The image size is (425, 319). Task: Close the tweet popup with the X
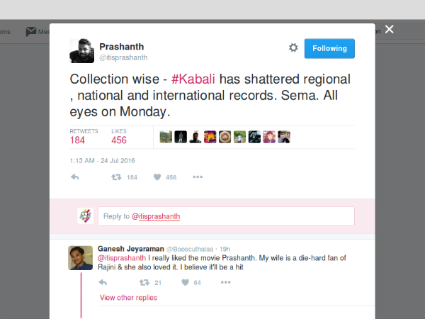click(389, 30)
